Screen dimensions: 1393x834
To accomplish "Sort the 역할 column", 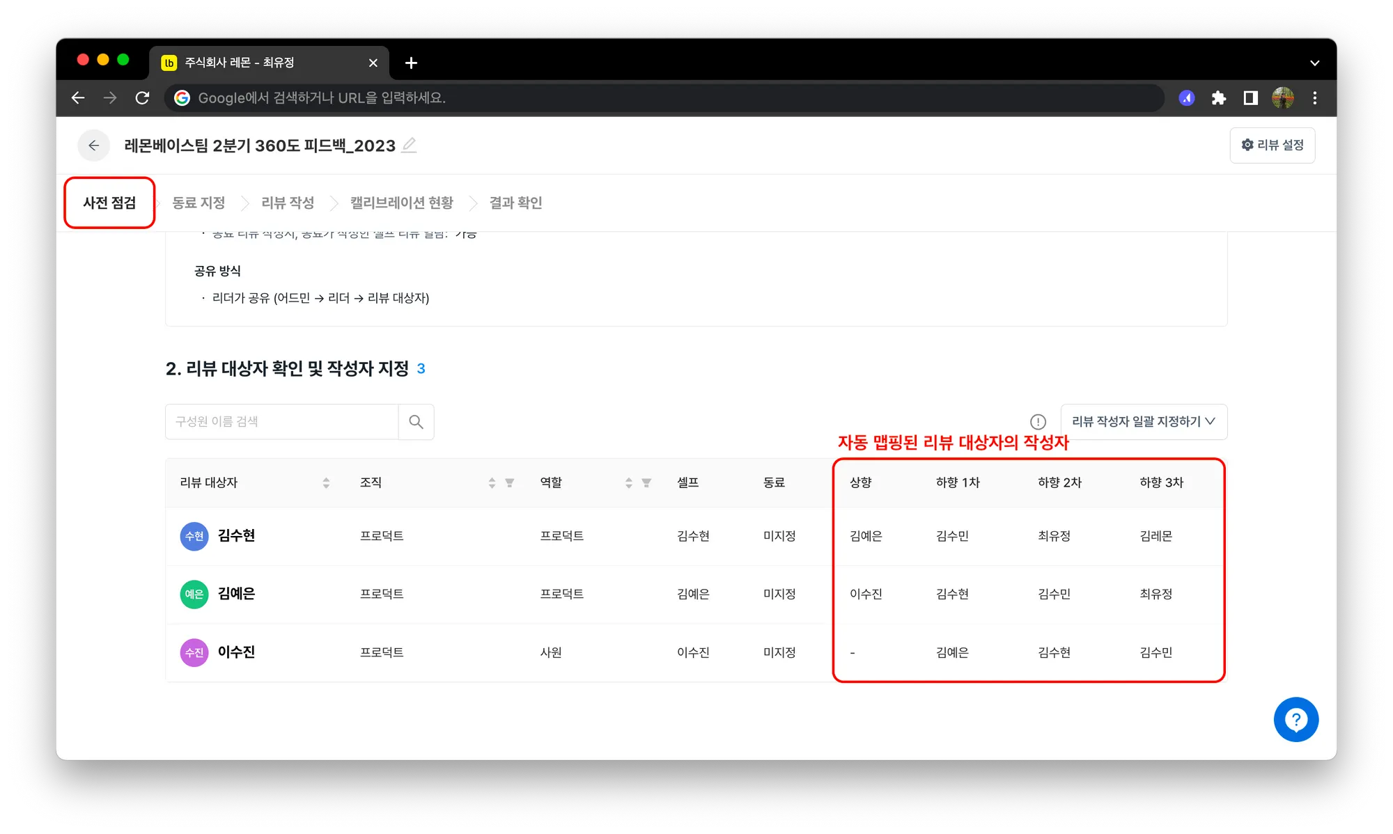I will pos(628,482).
